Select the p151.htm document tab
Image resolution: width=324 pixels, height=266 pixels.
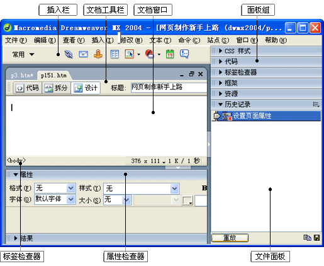click(54, 75)
